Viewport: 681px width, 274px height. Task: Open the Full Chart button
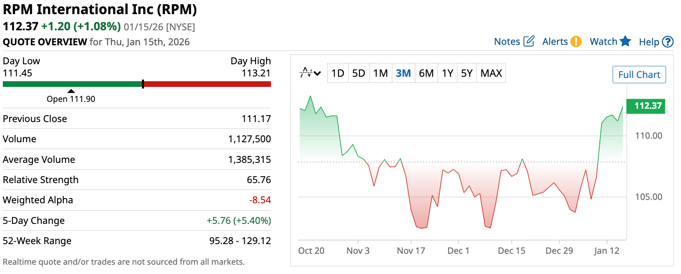pos(639,75)
